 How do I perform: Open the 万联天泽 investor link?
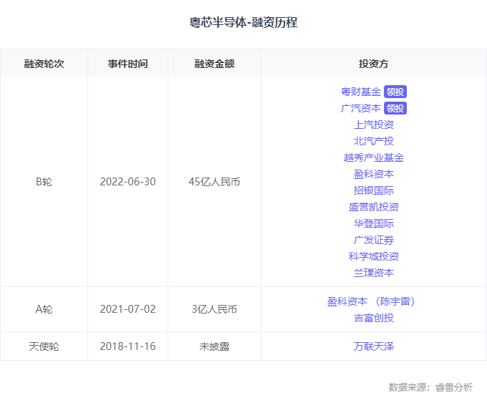pyautogui.click(x=374, y=346)
